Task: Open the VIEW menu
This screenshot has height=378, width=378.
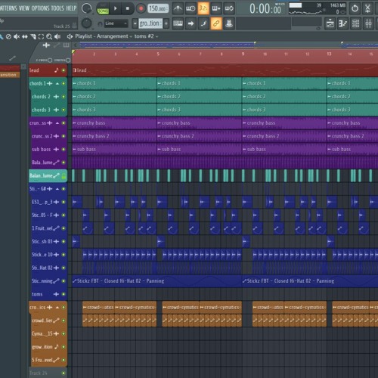Action: (x=24, y=8)
